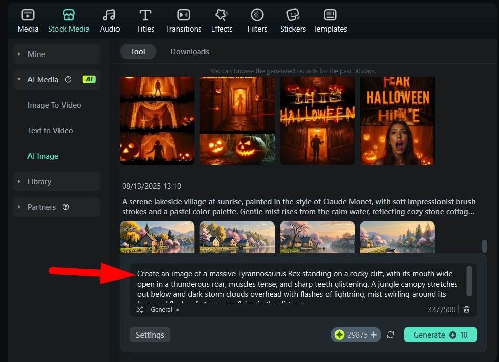Expand the Mine section
Screen dimensions: 499x362
19,54
